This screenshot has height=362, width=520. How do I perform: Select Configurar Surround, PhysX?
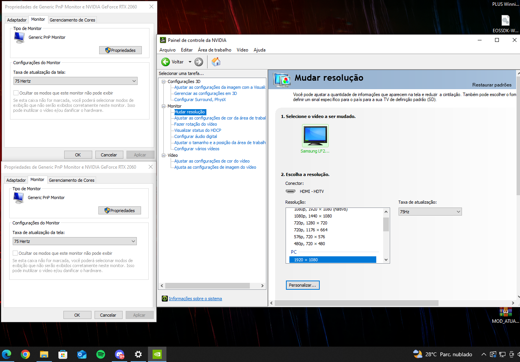click(200, 100)
